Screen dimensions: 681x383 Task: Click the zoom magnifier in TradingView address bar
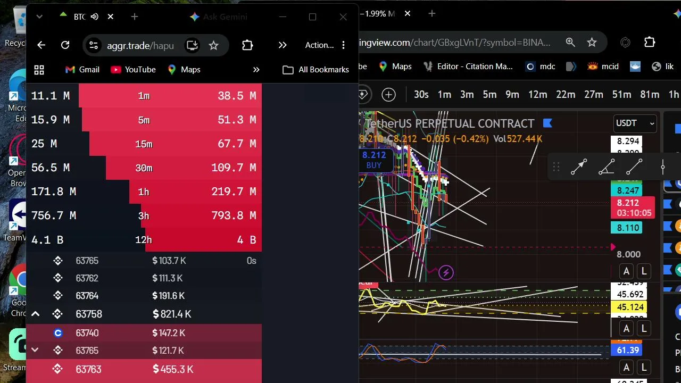570,42
